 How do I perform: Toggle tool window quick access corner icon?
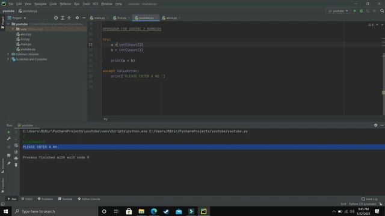tap(2, 204)
